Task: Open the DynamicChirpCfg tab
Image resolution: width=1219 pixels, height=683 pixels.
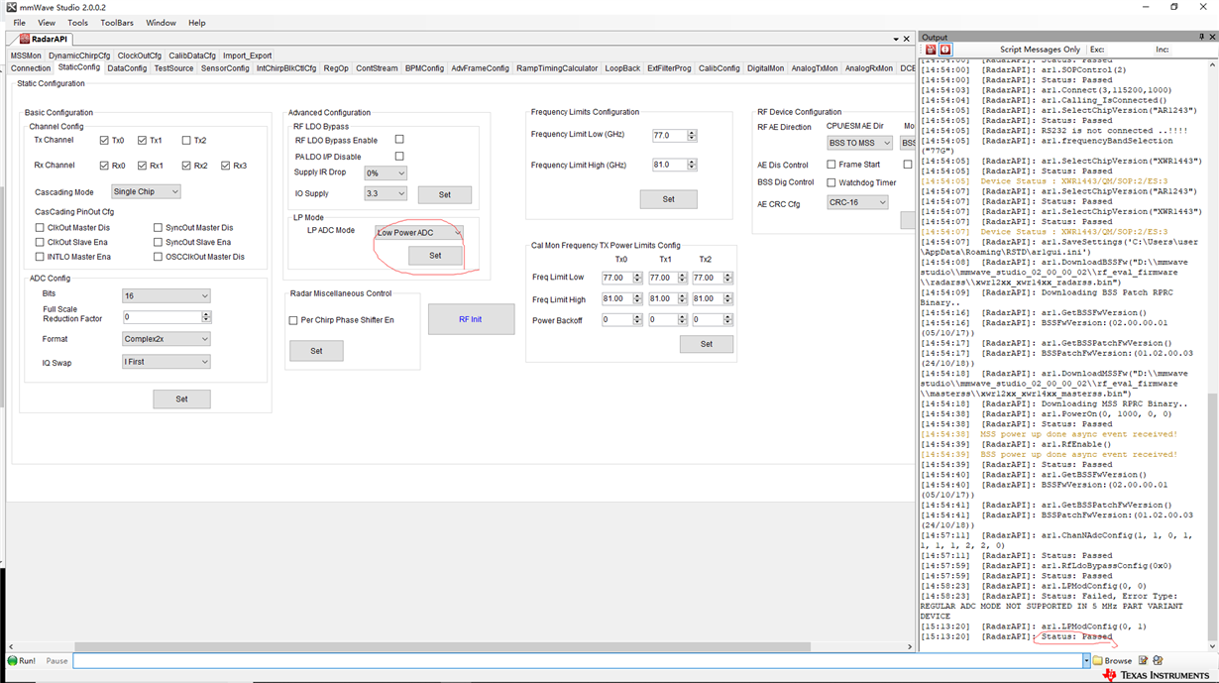Action: tap(79, 56)
